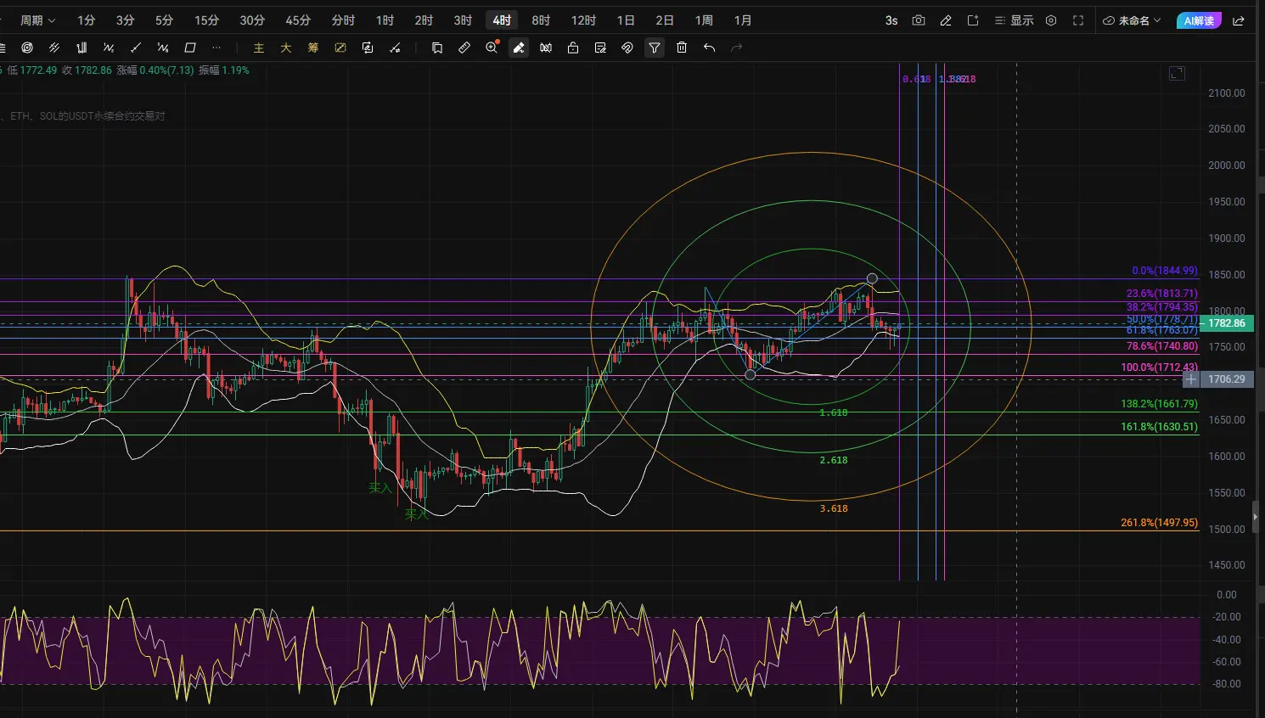Switch to the 15分 timeframe
This screenshot has width=1265, height=718.
[206, 20]
